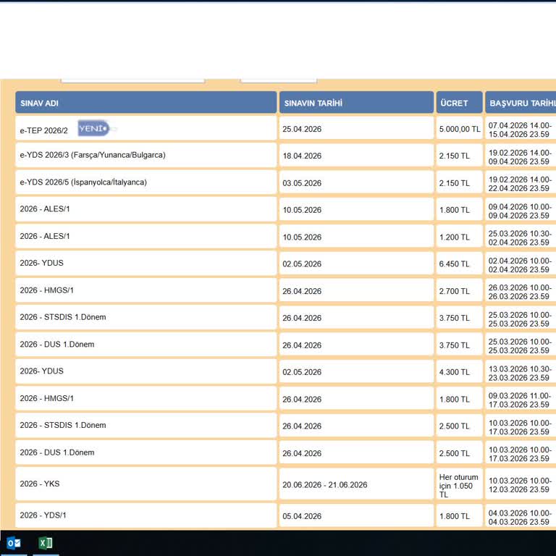Viewport: 556px width, 556px height.
Task: Open e-YDS 2026/3 (Farsça/Yunanca/Bulgarca) entry
Action: click(x=93, y=155)
